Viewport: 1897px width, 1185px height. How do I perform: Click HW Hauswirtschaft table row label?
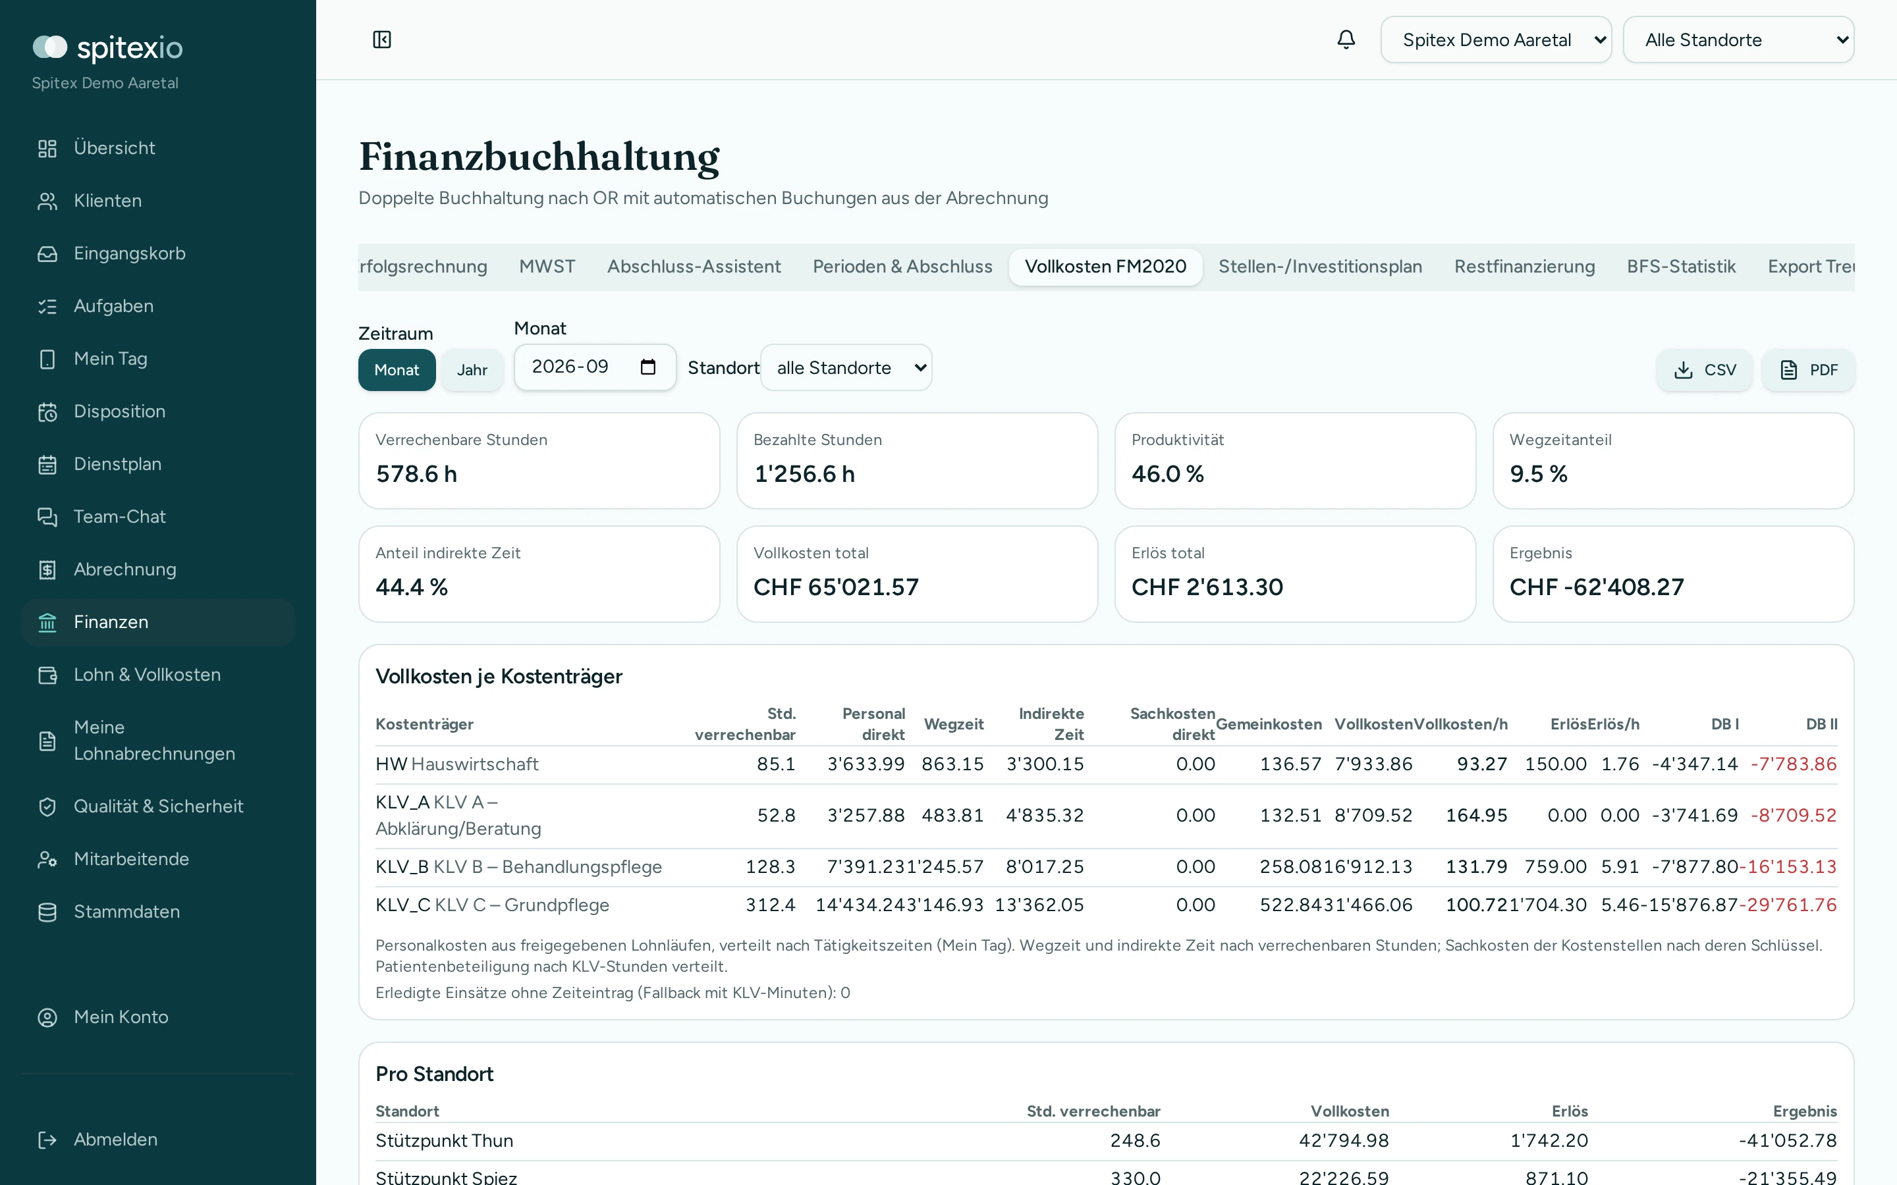pos(457,764)
